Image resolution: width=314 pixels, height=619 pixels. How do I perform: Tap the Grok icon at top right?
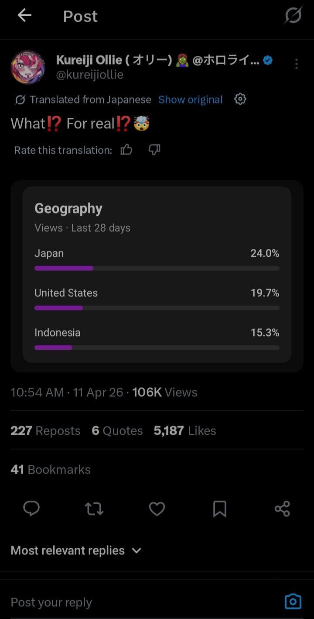[x=293, y=16]
